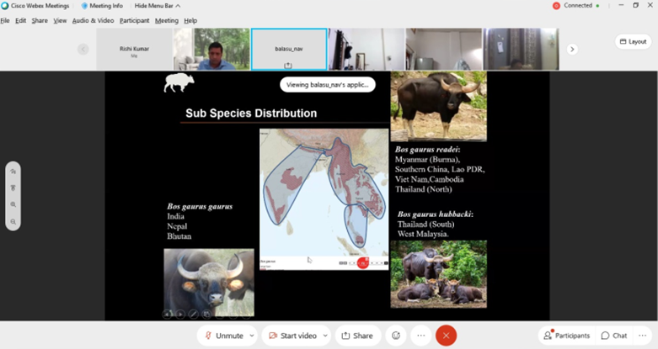This screenshot has width=658, height=349.
Task: Zoom out on shared content
Action: click(x=13, y=221)
